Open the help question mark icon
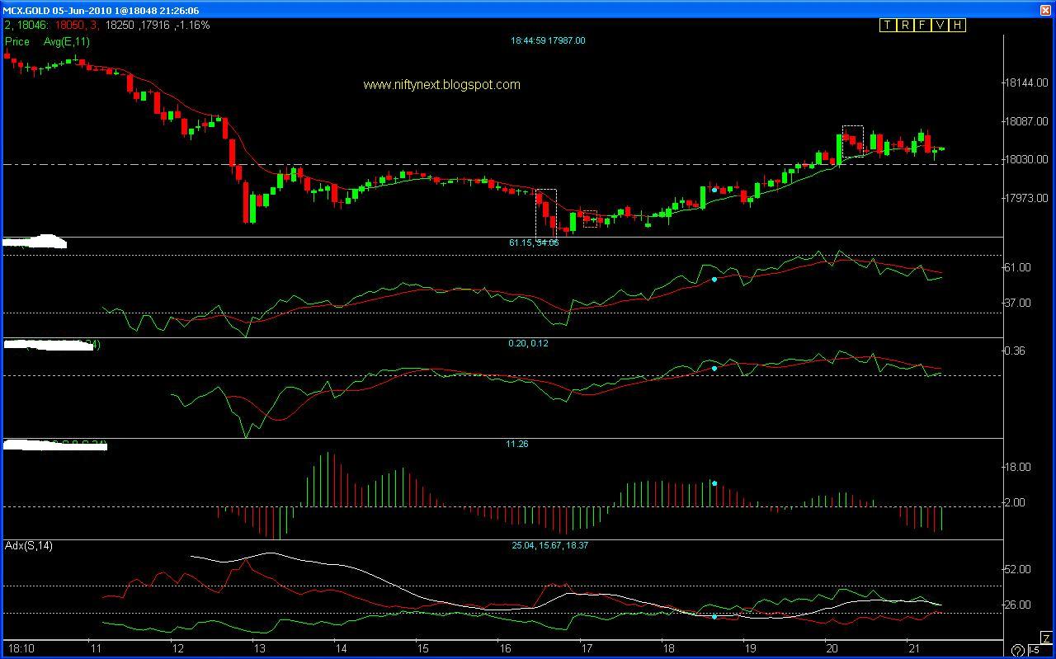 click(x=1017, y=651)
